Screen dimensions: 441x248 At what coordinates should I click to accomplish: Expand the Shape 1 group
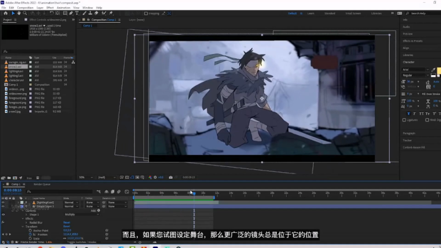26,214
